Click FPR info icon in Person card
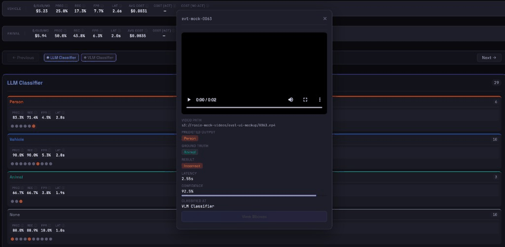 point(50,113)
